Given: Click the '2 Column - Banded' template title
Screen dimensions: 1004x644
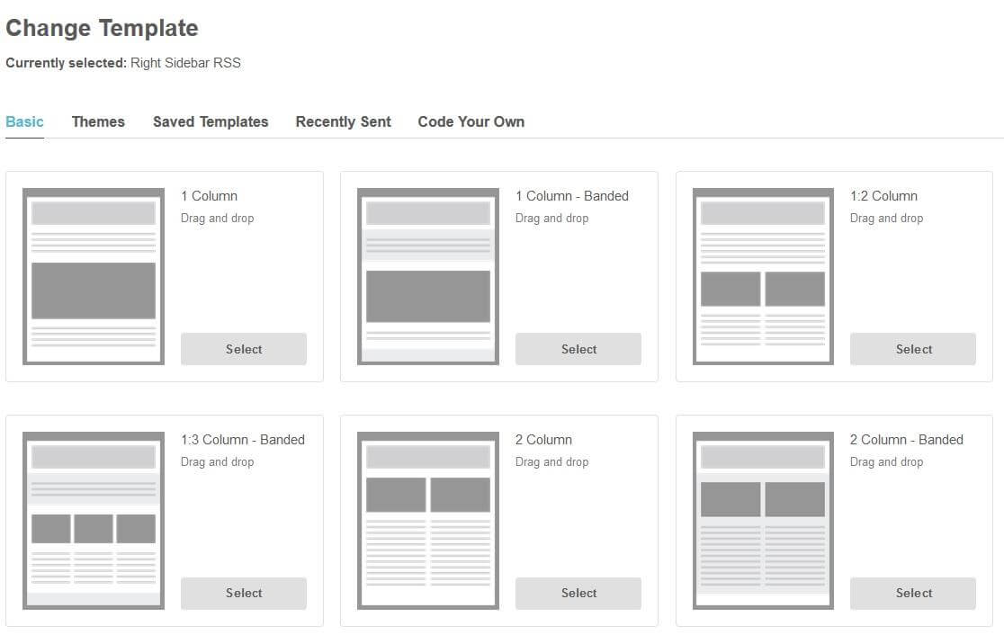Looking at the screenshot, I should [x=907, y=440].
